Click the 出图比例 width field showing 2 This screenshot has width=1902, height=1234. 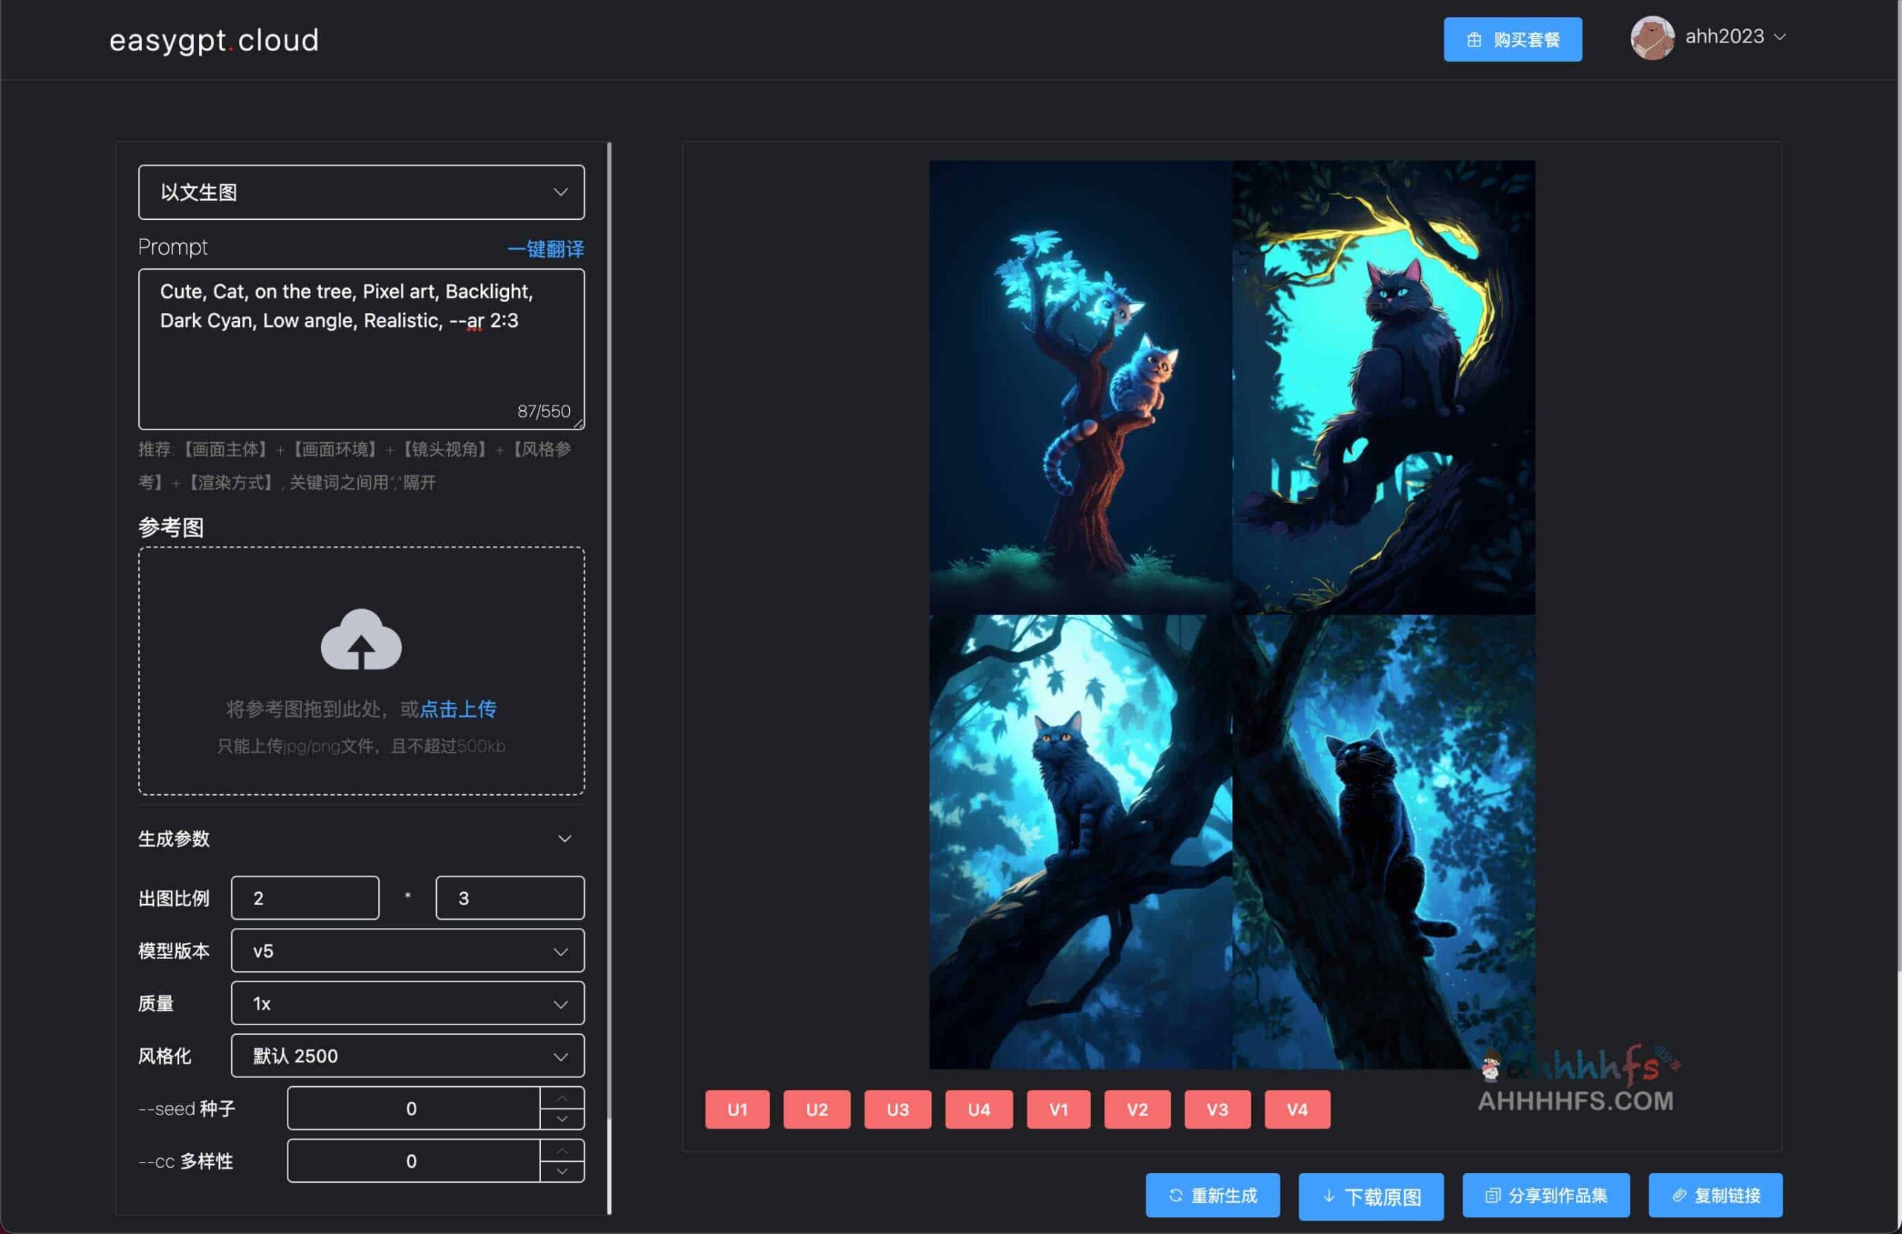(305, 897)
